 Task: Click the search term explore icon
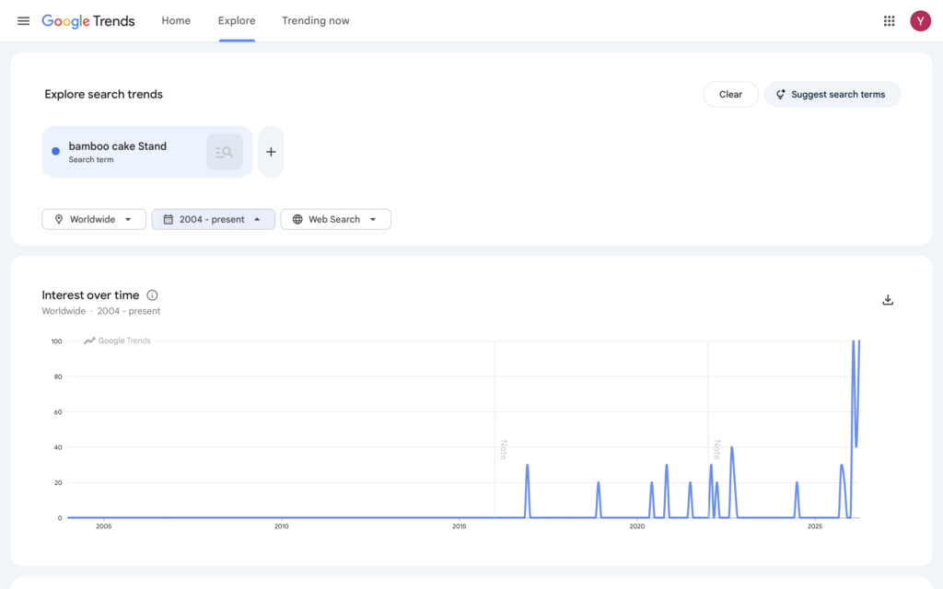click(224, 152)
